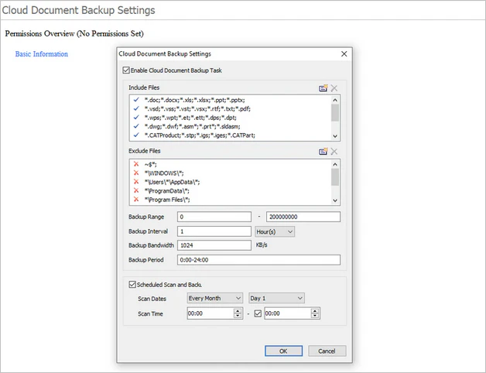Image resolution: width=486 pixels, height=373 pixels.
Task: Click the Include Files scroll up arrow
Action: coord(335,100)
